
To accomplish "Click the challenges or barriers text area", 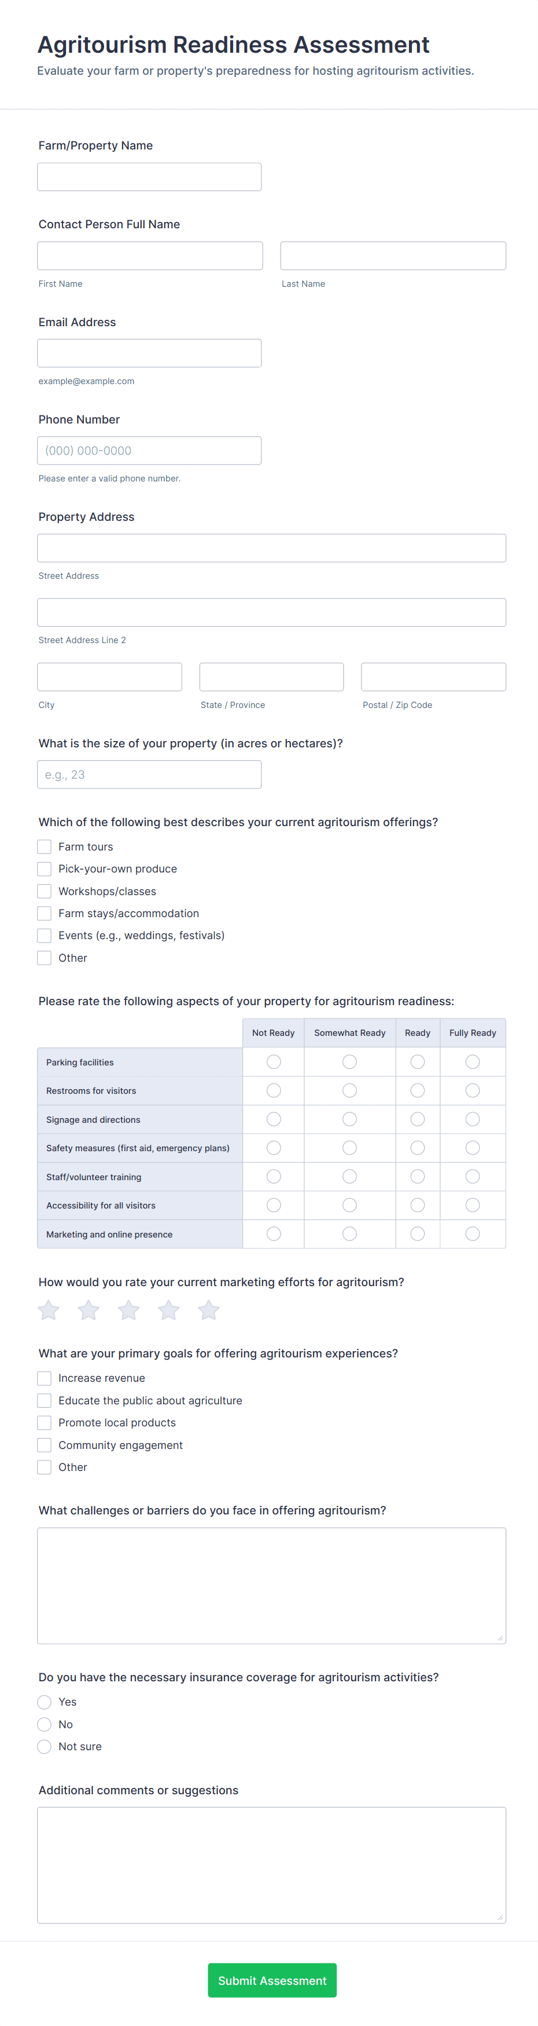I will pos(272,1586).
